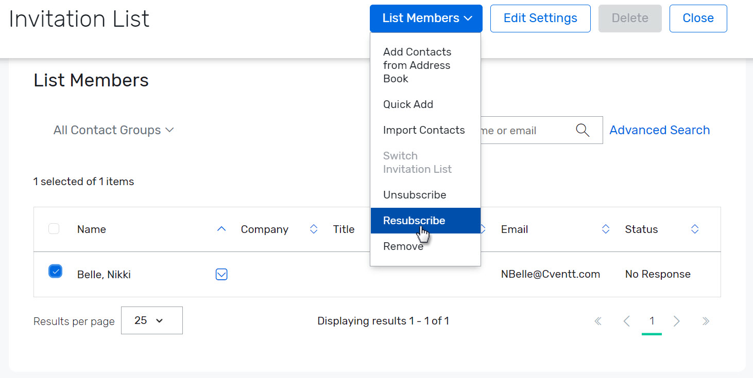This screenshot has height=378, width=753.
Task: Choose Import Contacts from the menu
Action: pyautogui.click(x=424, y=130)
